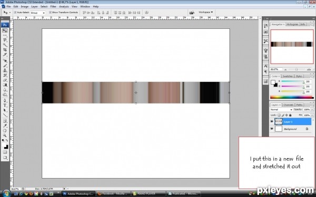316x197 pixels.
Task: Enable lock image pixels
Action: [x=283, y=115]
